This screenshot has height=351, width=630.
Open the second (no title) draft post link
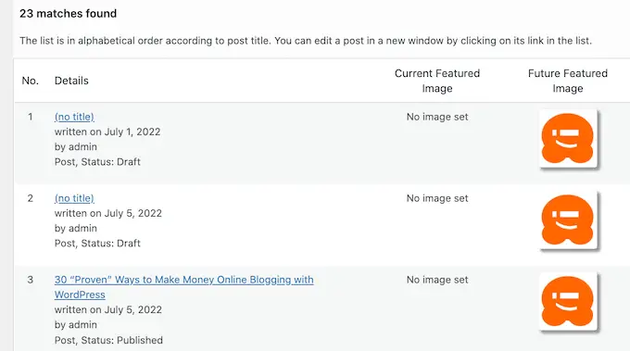[74, 198]
